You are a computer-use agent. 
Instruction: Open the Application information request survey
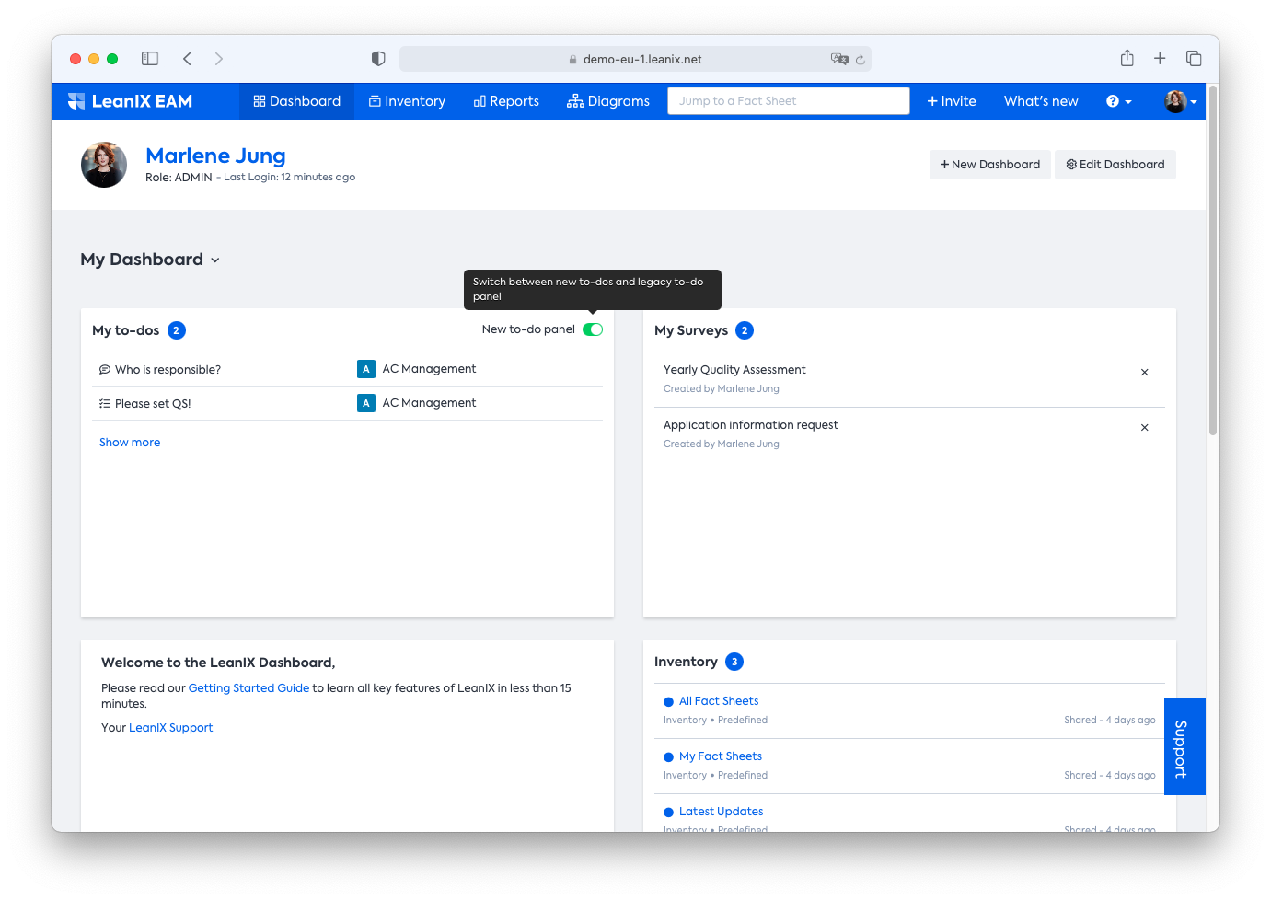pyautogui.click(x=751, y=425)
